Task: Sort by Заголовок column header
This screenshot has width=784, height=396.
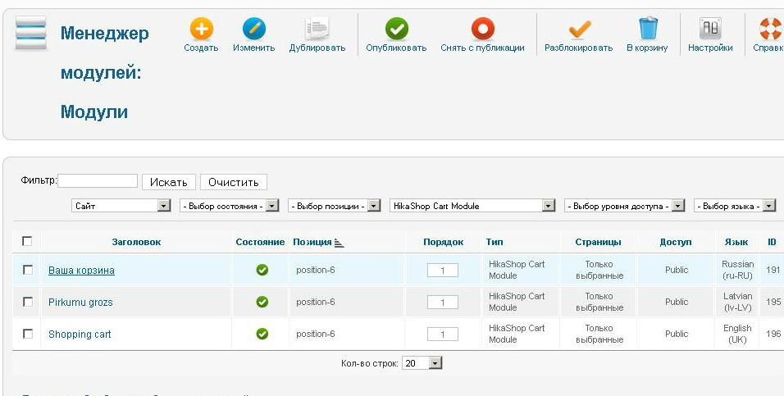Action: coord(136,242)
